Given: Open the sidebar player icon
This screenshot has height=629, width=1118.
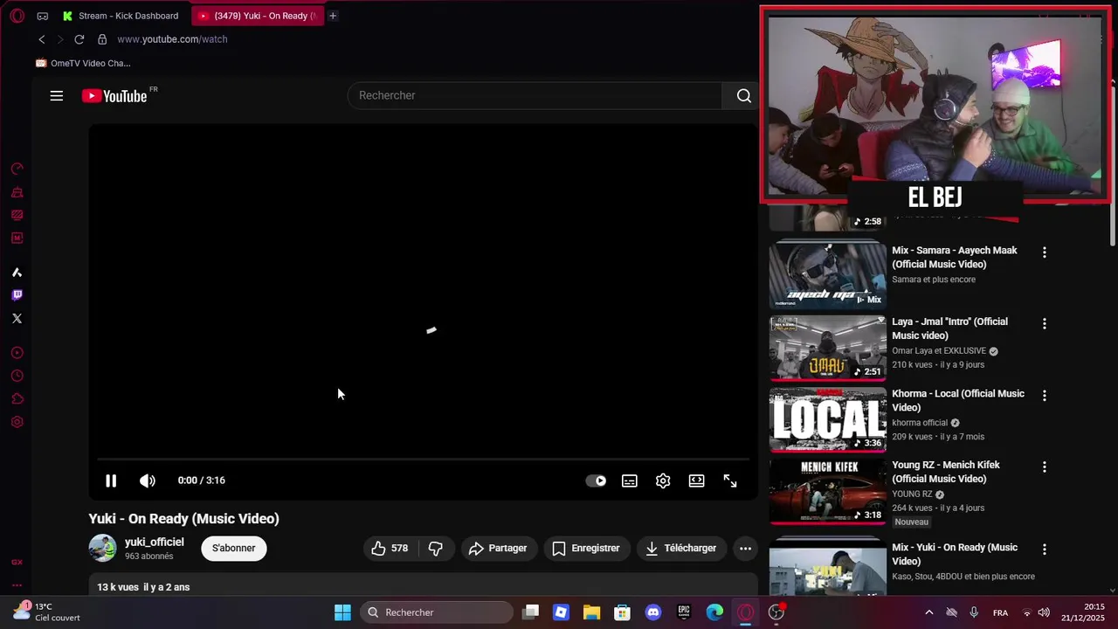Looking at the screenshot, I should pyautogui.click(x=17, y=353).
